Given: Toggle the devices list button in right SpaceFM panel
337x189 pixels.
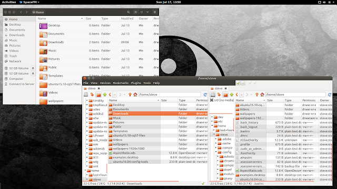Looking at the screenshot, I should tap(213, 94).
